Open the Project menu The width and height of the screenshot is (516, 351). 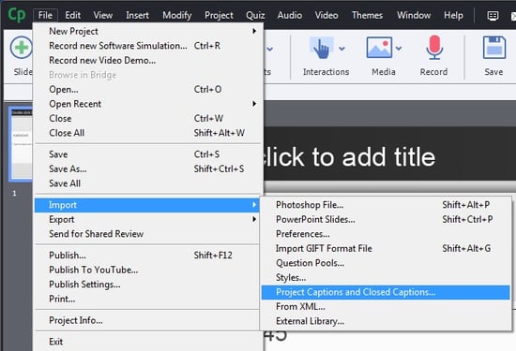click(x=219, y=15)
